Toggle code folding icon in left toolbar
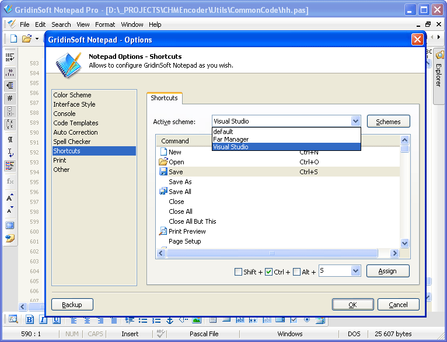The height and width of the screenshot is (342, 447). click(x=10, y=111)
